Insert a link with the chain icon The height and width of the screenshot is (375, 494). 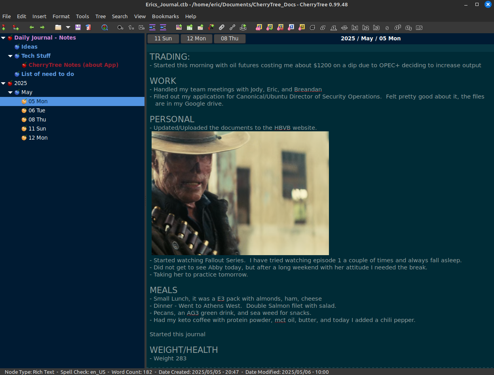pyautogui.click(x=232, y=27)
